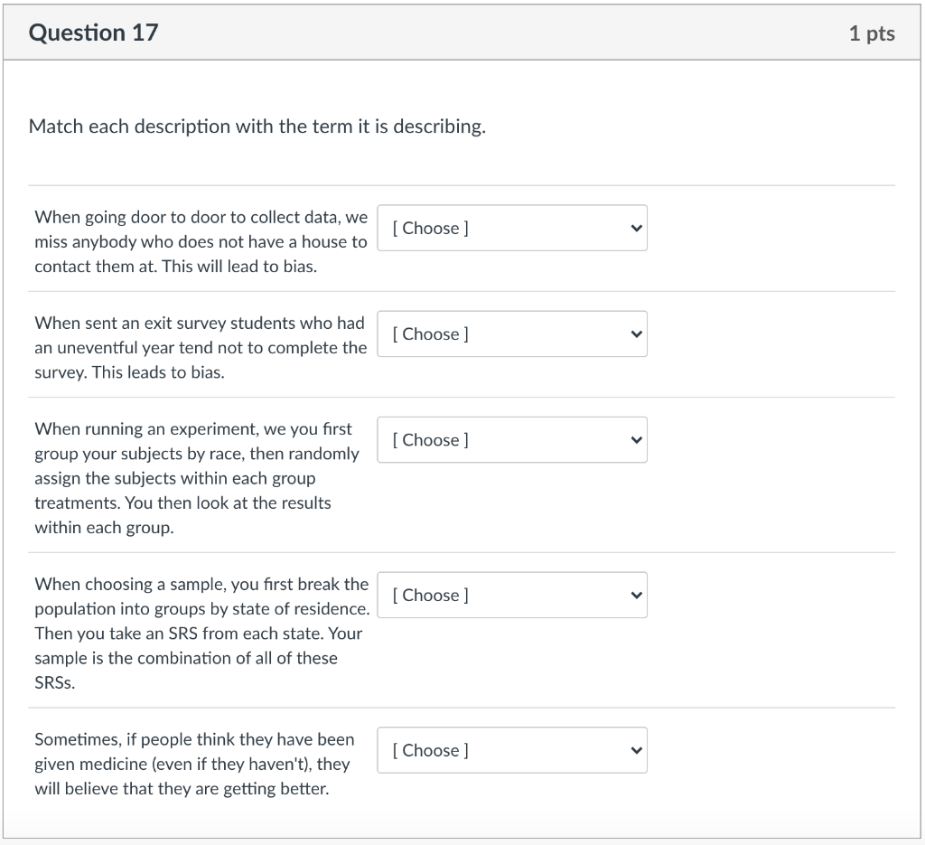Click chevron arrow in medicine belief dropdown
The width and height of the screenshot is (925, 845).
(636, 750)
